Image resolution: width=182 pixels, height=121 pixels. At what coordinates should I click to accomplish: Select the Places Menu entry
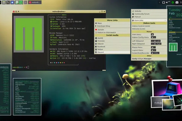pyautogui.click(x=149, y=47)
